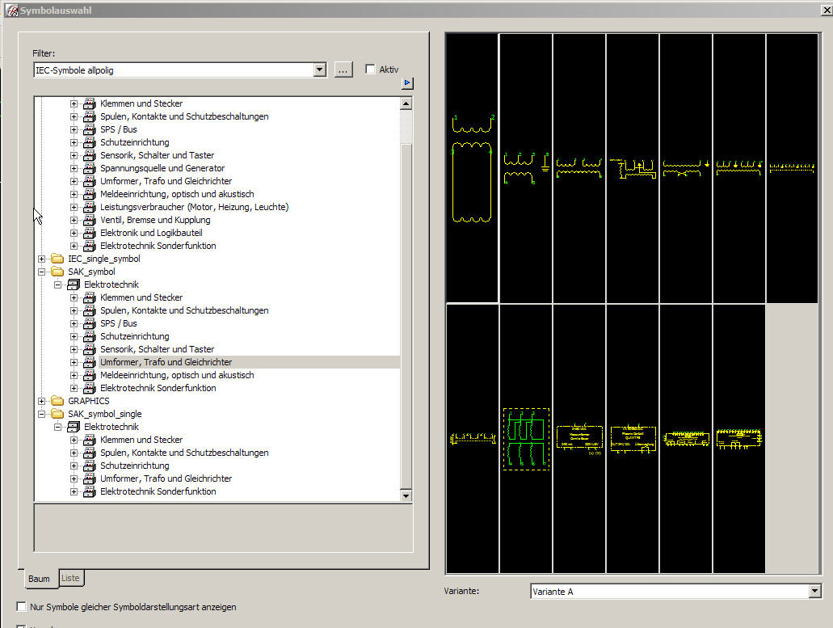Click the ellipsis button next to Filter
Image resolution: width=833 pixels, height=628 pixels.
(x=343, y=70)
